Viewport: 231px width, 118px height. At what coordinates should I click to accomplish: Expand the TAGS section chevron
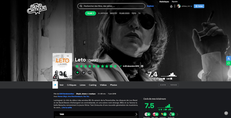pos(136,114)
